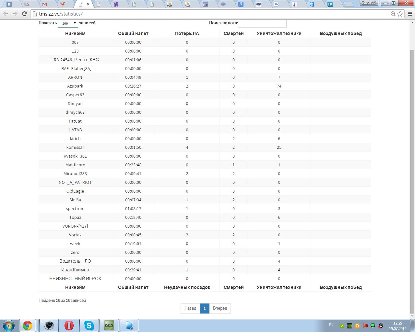The height and width of the screenshot is (332, 415).
Task: Click the NVIDIA tray icon
Action: point(350,326)
